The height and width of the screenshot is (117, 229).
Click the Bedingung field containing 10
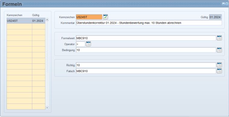[x=146, y=50]
